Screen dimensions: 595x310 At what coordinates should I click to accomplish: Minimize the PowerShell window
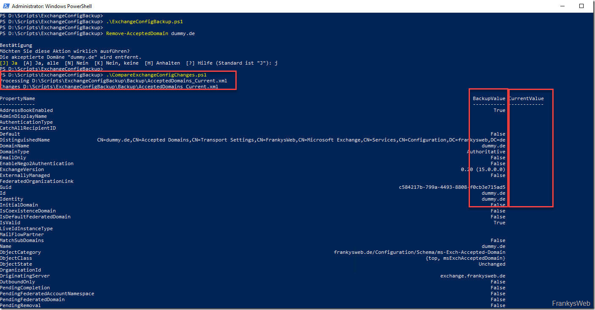coord(563,6)
